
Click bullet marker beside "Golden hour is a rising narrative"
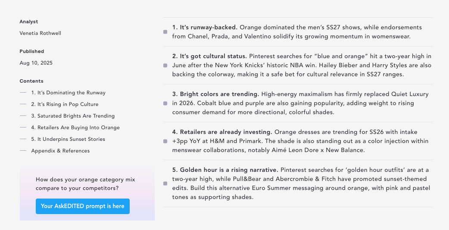click(165, 183)
